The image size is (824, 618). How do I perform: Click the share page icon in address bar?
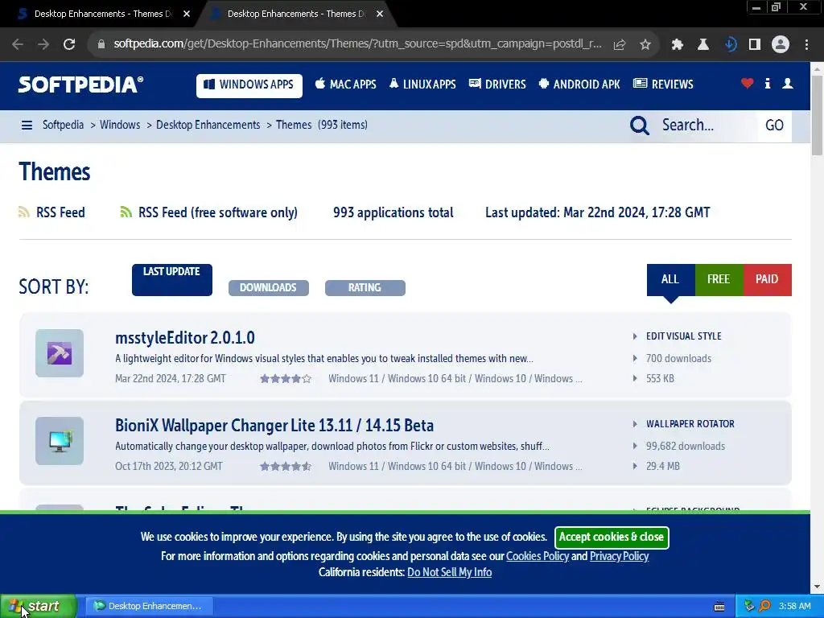point(620,45)
